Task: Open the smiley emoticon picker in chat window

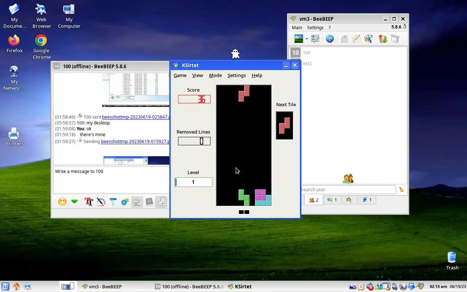Action: coord(62,201)
